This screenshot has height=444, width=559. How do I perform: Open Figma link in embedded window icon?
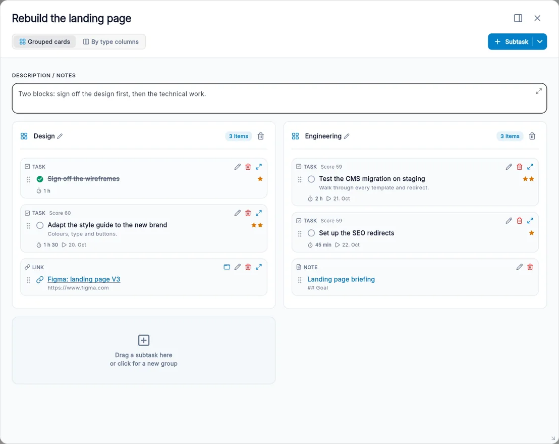227,267
